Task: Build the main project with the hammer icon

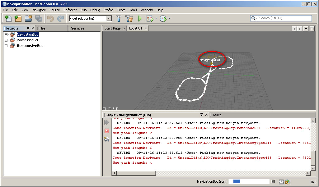Action: [x=119, y=18]
